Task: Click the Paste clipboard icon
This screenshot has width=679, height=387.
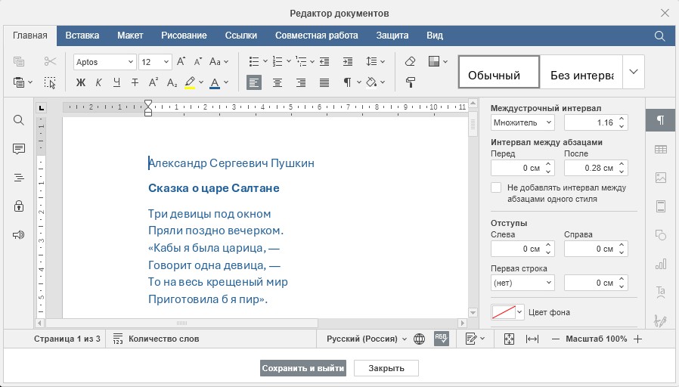Action: point(19,82)
